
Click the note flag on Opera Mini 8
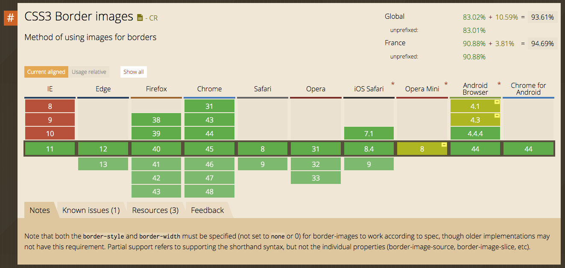tap(444, 145)
